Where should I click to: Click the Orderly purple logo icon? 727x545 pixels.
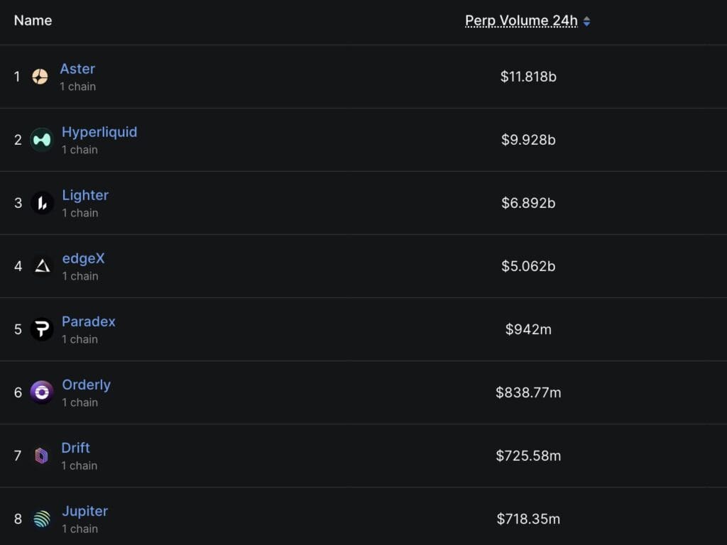click(x=42, y=392)
